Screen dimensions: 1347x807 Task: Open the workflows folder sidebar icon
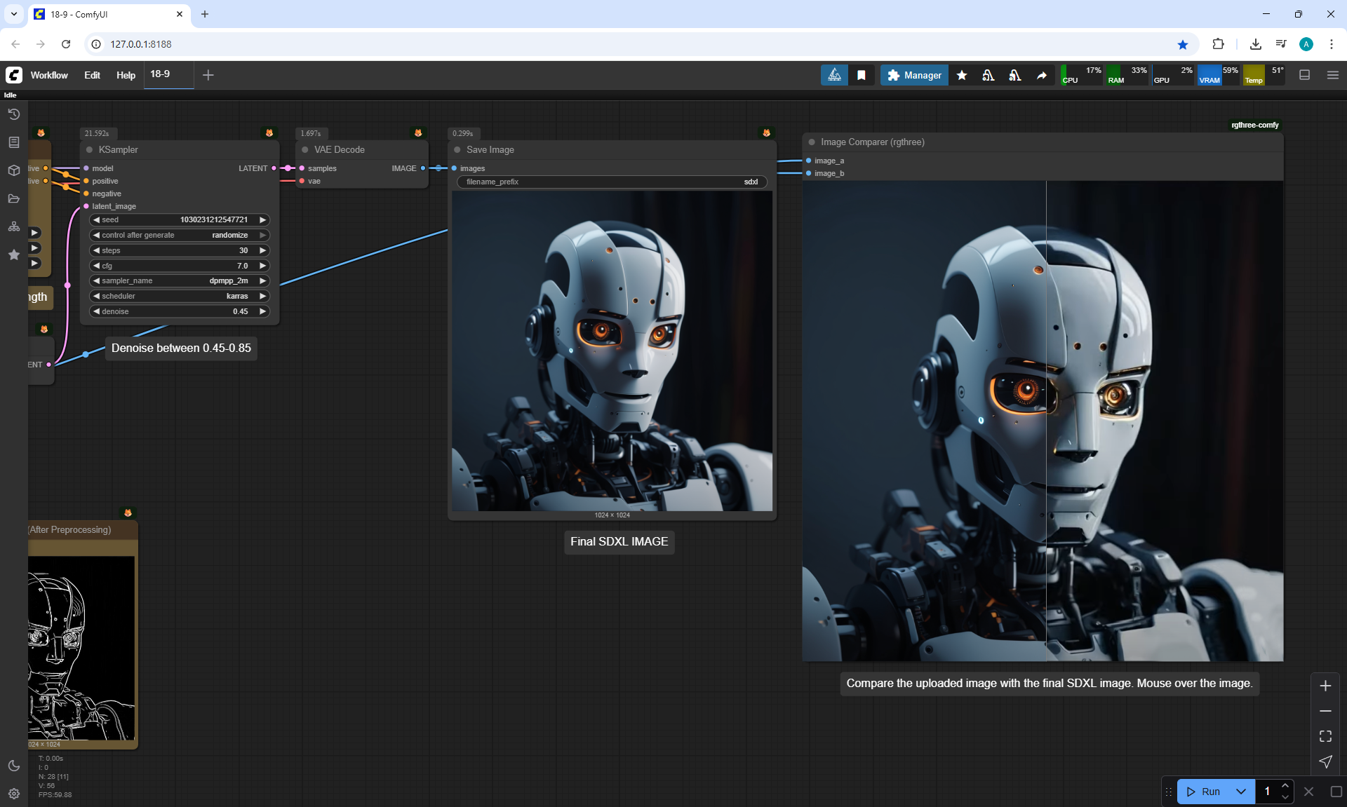pyautogui.click(x=13, y=198)
